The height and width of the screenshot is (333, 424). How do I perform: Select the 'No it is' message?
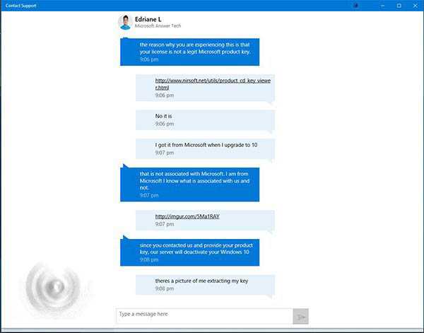click(x=205, y=120)
